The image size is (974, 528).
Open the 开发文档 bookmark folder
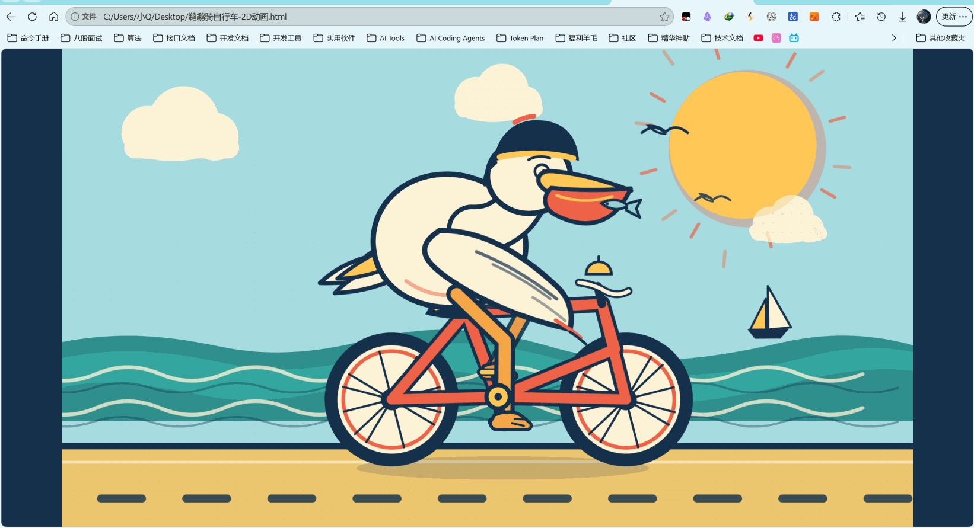click(x=228, y=38)
